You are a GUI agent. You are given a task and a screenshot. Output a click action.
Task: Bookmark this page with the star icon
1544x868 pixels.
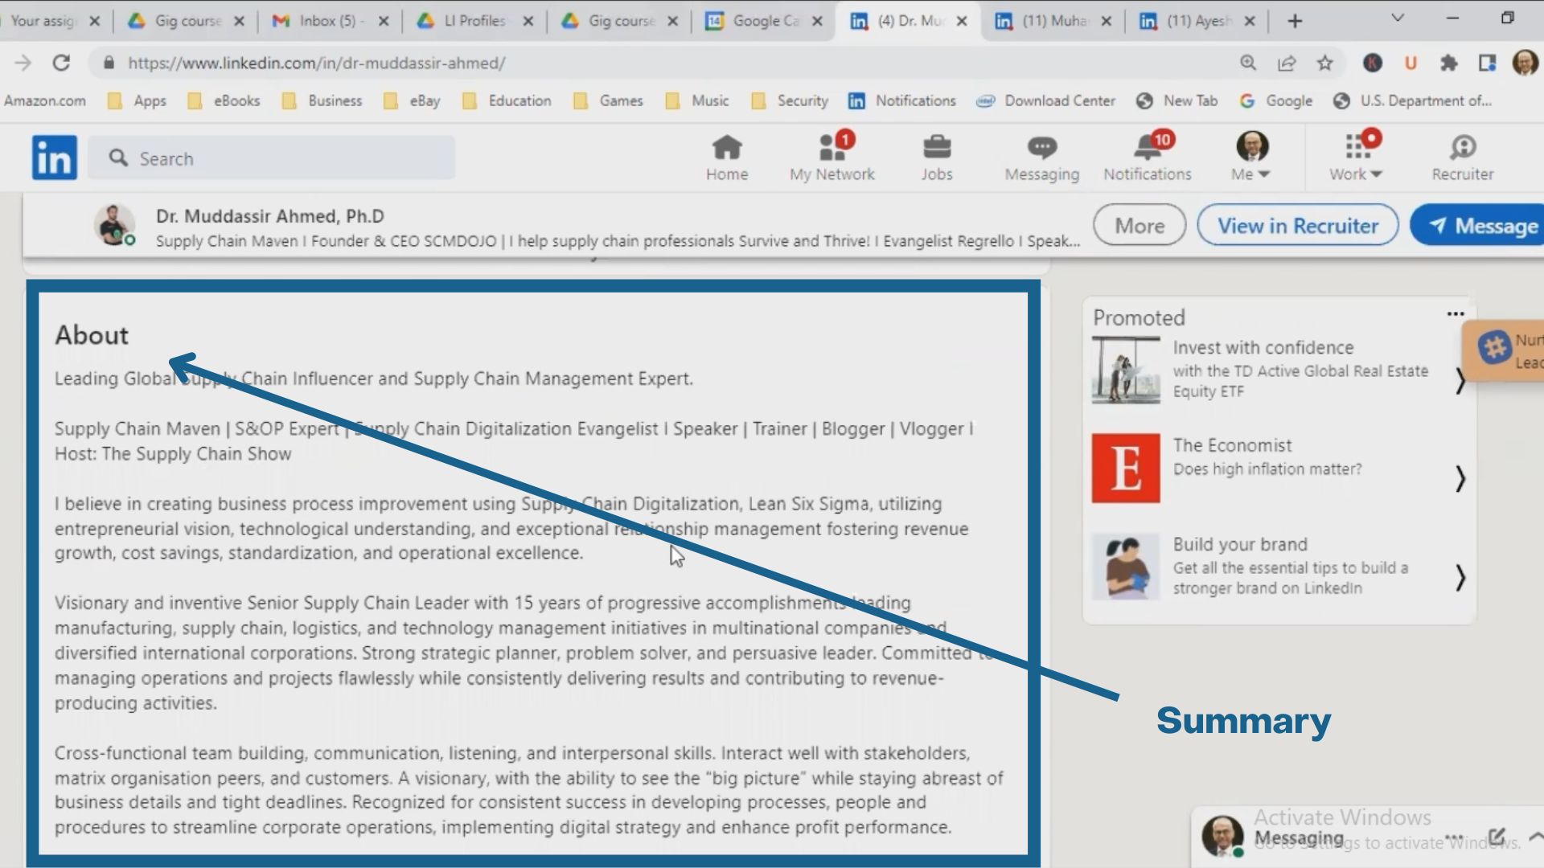(1325, 63)
